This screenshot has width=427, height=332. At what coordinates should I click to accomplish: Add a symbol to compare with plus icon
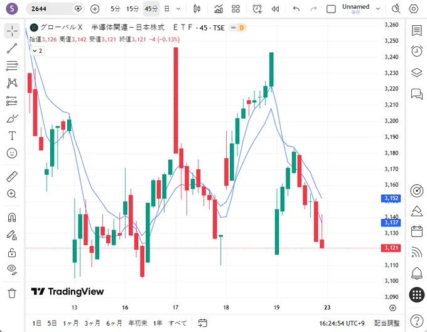[x=95, y=9]
